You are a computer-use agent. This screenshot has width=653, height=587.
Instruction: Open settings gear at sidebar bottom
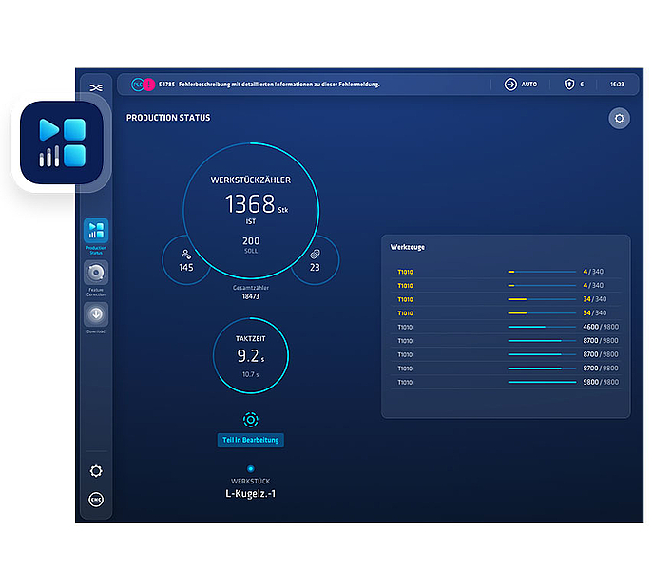(95, 471)
